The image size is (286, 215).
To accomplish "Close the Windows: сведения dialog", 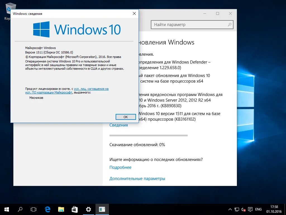I will [134, 13].
